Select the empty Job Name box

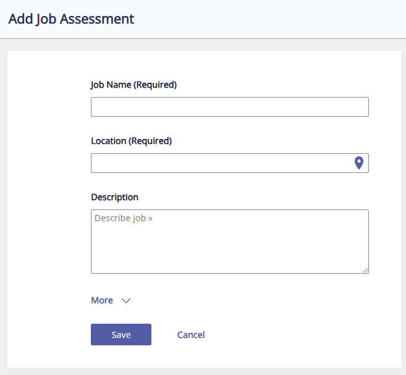(x=229, y=107)
